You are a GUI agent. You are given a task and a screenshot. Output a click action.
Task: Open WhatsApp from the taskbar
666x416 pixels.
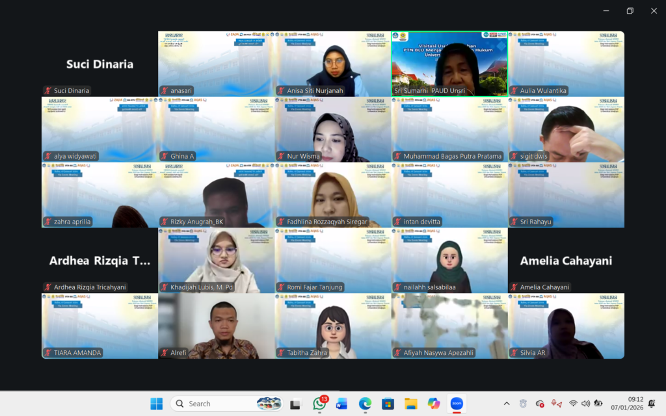[x=319, y=404]
